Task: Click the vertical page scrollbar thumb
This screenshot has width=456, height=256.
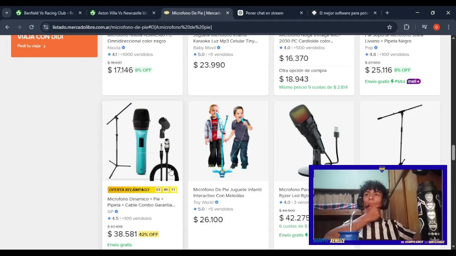Action: click(x=453, y=153)
